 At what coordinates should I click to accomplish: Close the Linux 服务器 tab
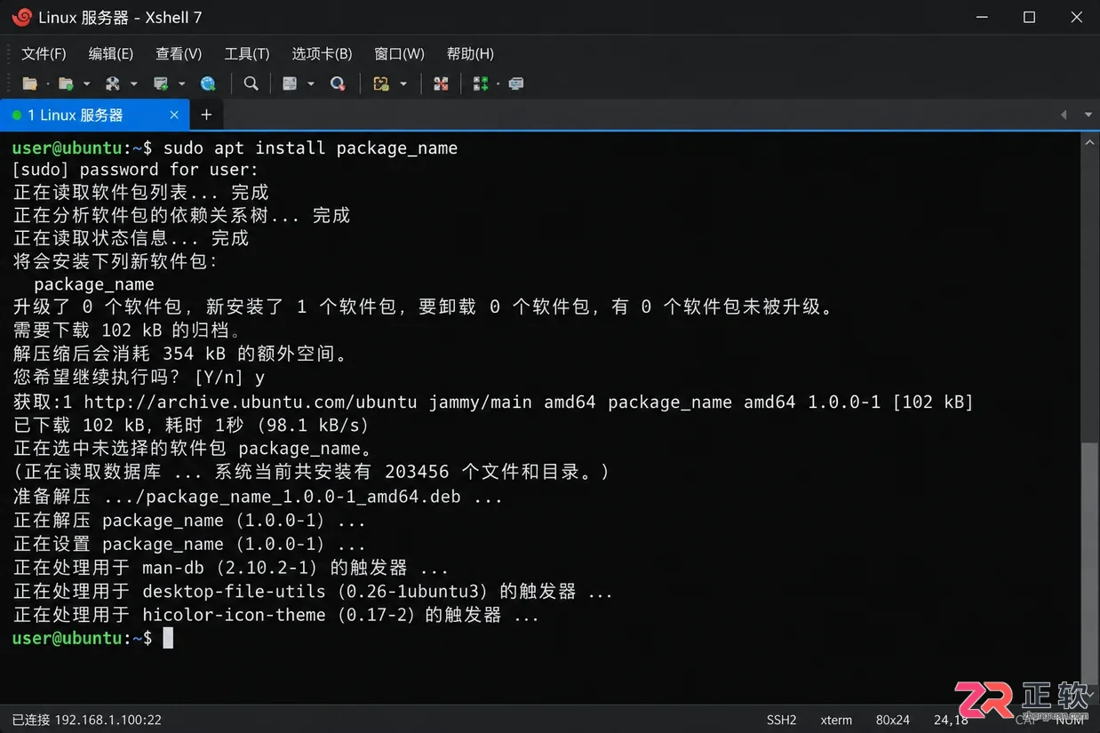point(174,116)
